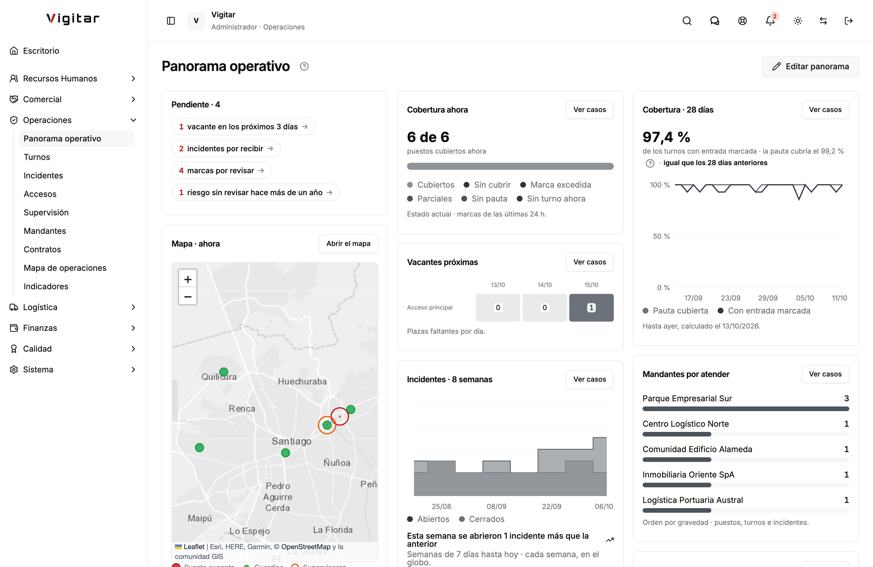Go to Escritorio home
The width and height of the screenshot is (873, 567).
73,51
